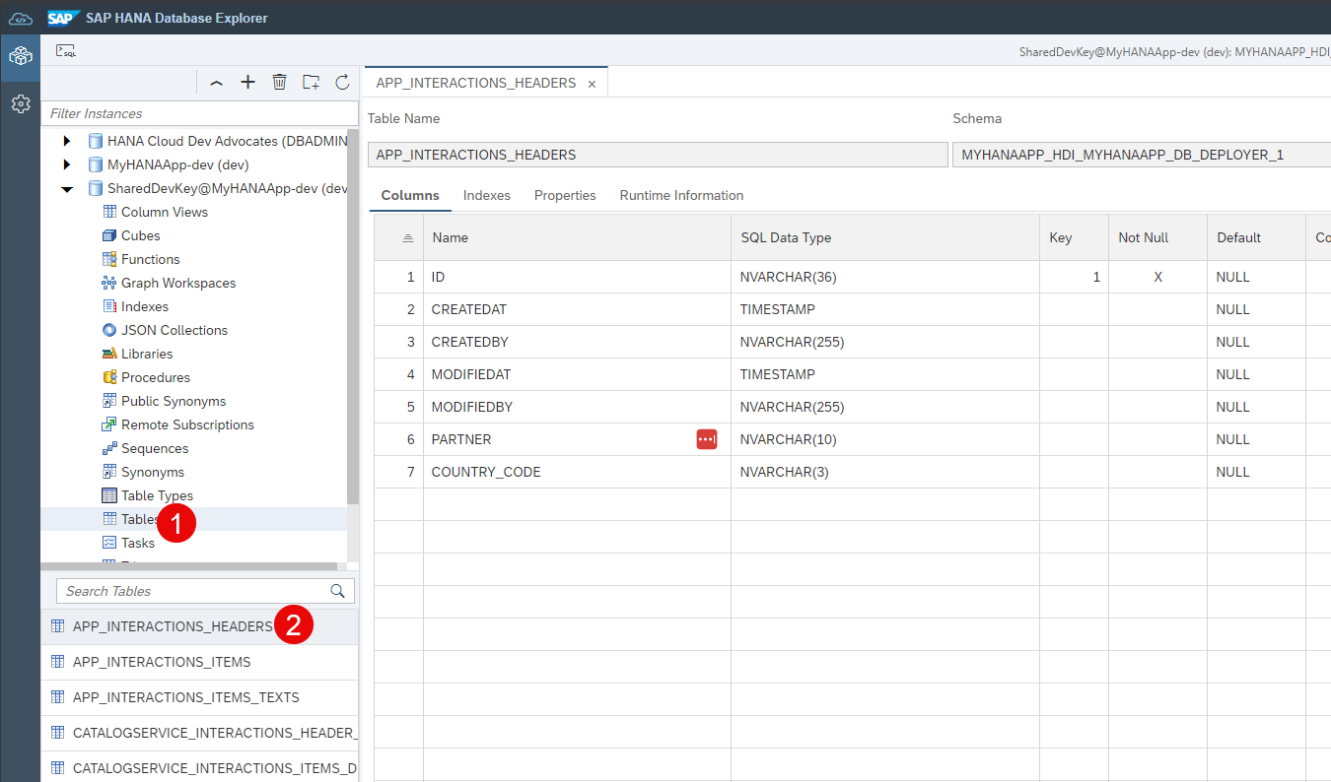Viewport: 1331px width, 782px height.
Task: Open APP_INTERACTIONS_ITEMS_TEXTS table
Action: (x=199, y=697)
